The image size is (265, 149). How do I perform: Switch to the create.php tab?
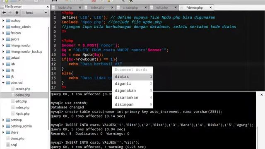tap(130, 7)
